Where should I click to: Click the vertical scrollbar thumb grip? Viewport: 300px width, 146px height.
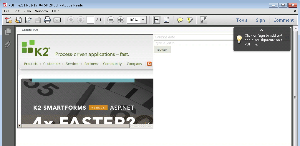295,97
